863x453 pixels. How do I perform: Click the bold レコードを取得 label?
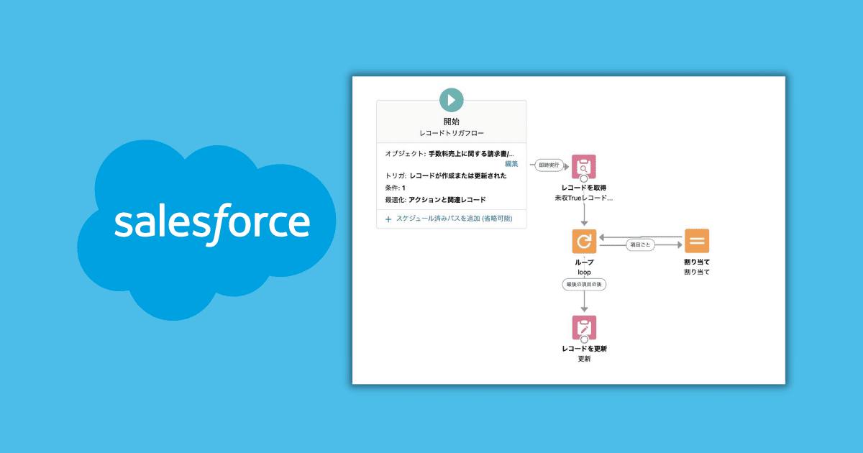pyautogui.click(x=584, y=188)
